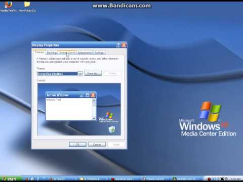This screenshot has height=182, width=243.
Task: Open the Mozilla Firefox desktop shortcut
Action: tap(8, 7)
